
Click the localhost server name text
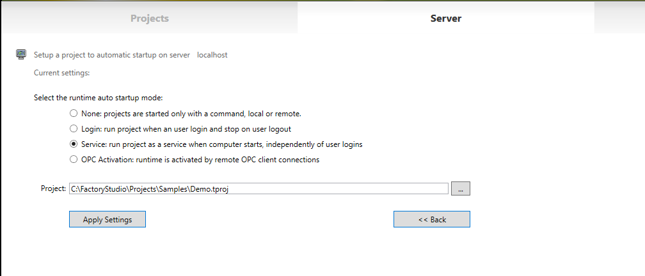tap(212, 55)
